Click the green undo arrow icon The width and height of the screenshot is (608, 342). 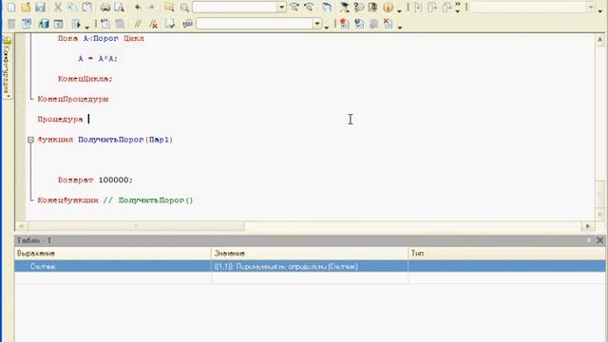(137, 7)
